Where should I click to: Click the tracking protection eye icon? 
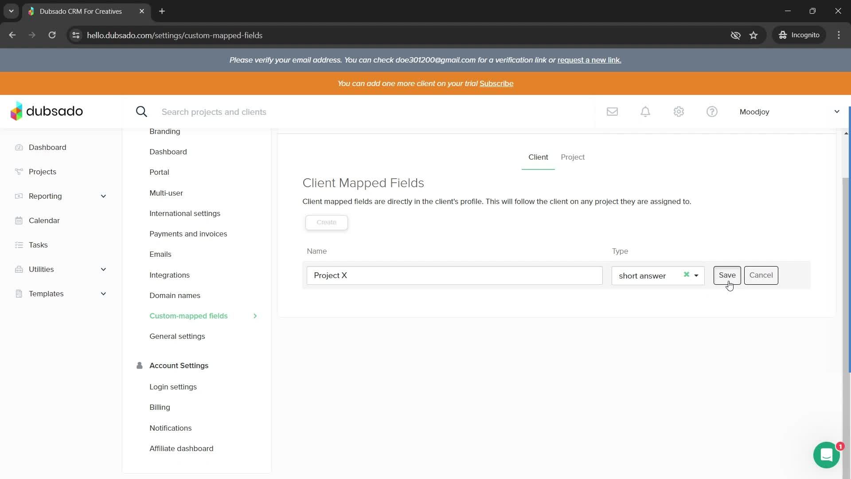click(735, 35)
